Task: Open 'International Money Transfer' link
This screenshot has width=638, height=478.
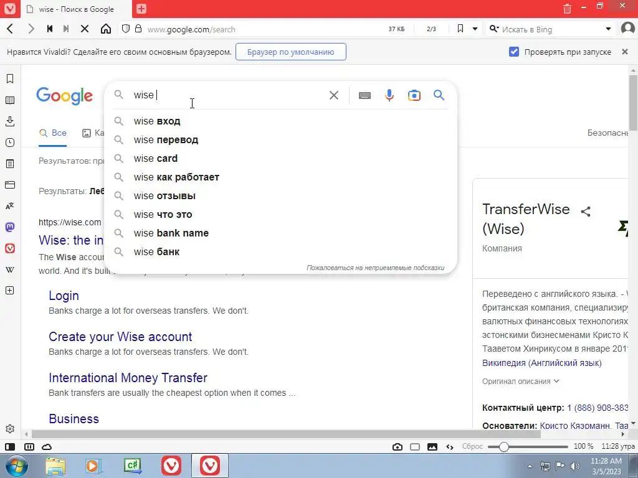Action: [x=128, y=378]
